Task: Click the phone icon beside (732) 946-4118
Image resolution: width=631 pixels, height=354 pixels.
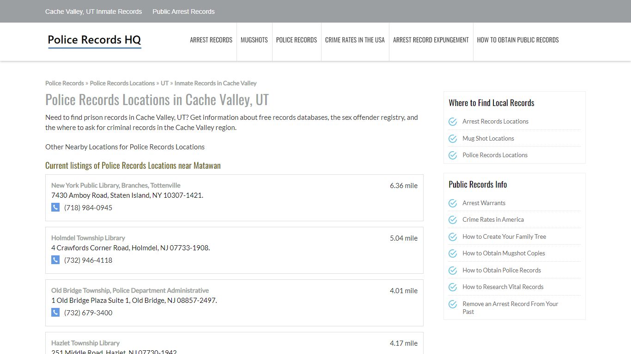Action: click(x=55, y=260)
